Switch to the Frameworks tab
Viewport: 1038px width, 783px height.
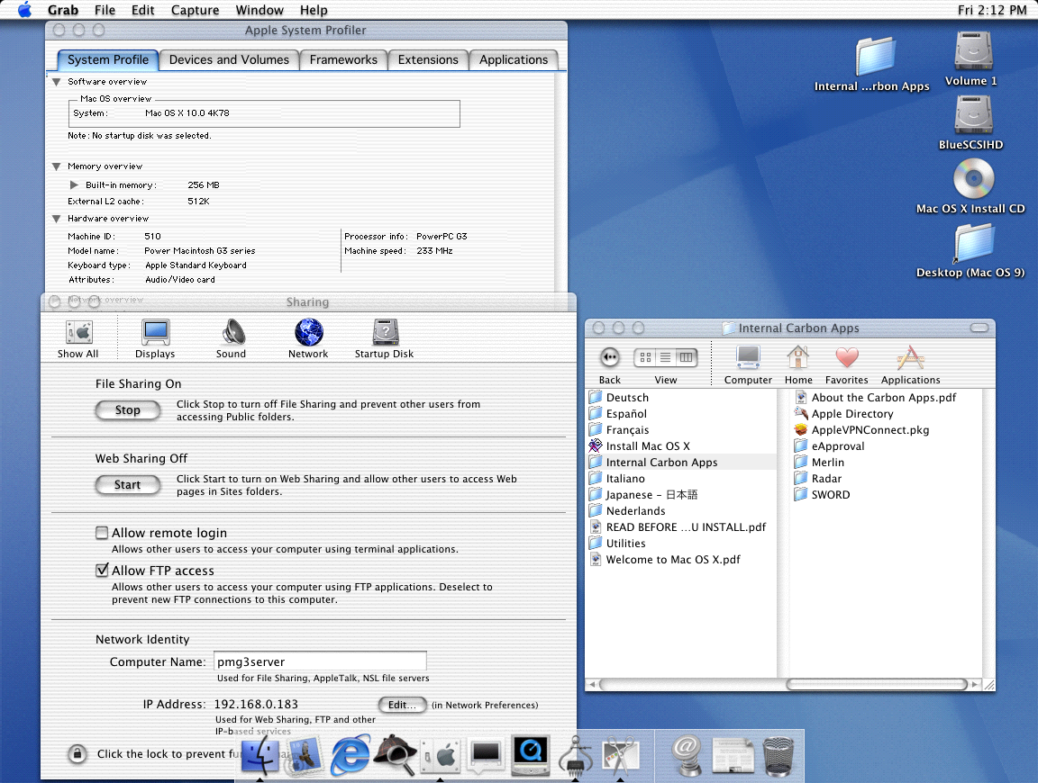tap(343, 59)
